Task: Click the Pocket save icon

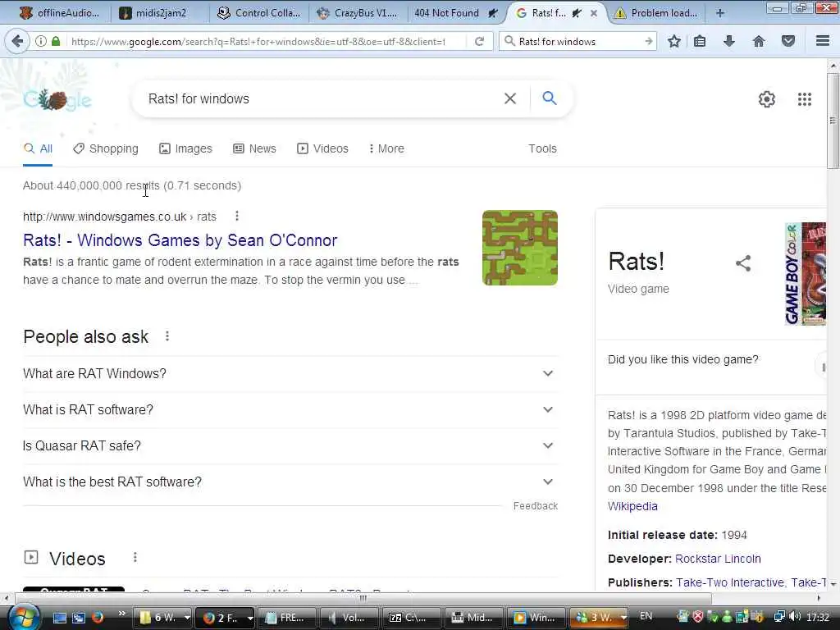Action: [x=788, y=41]
